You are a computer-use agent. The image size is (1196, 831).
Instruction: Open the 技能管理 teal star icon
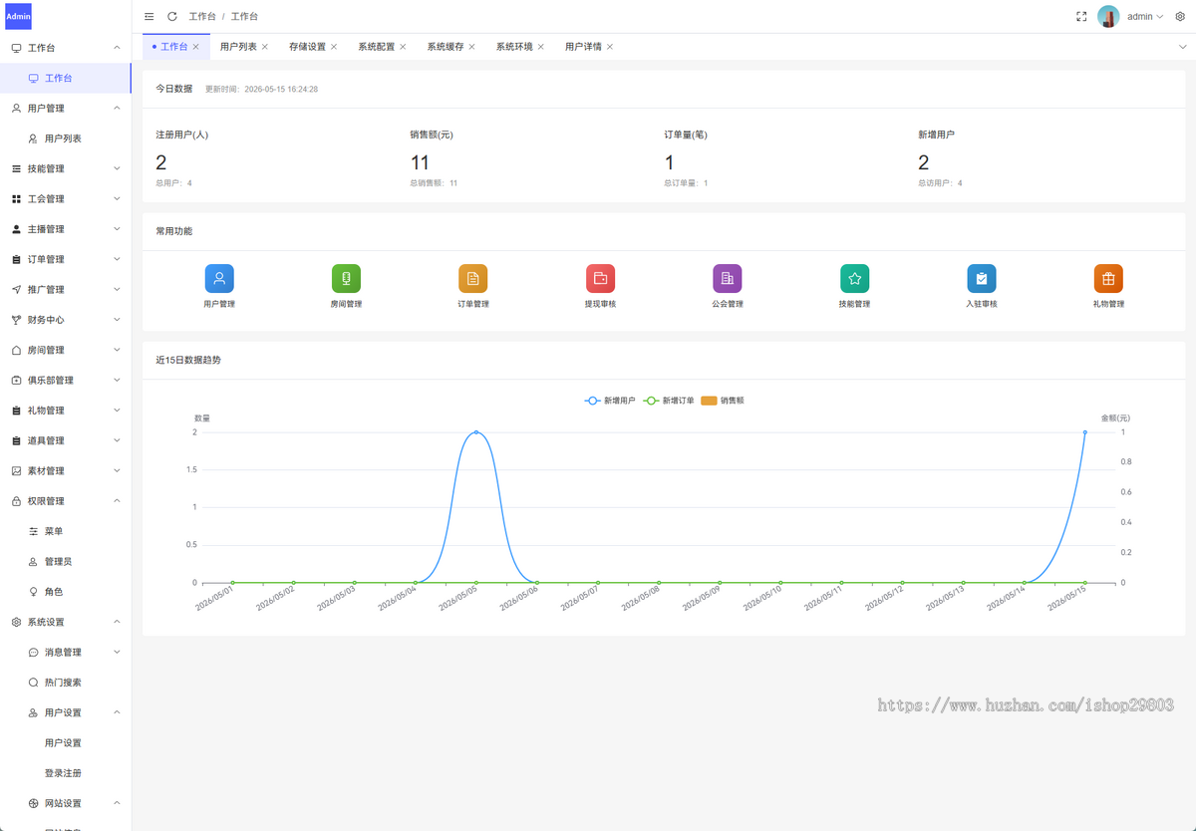(x=854, y=279)
